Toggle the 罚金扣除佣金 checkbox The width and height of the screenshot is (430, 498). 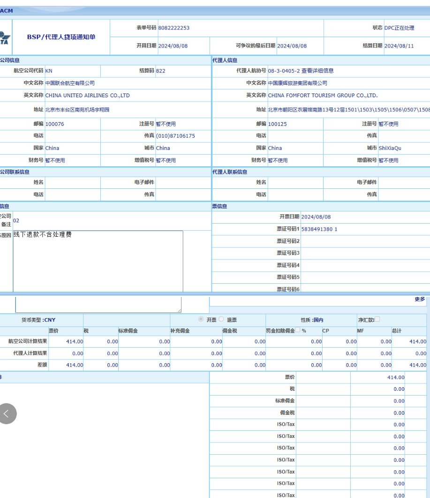298,330
